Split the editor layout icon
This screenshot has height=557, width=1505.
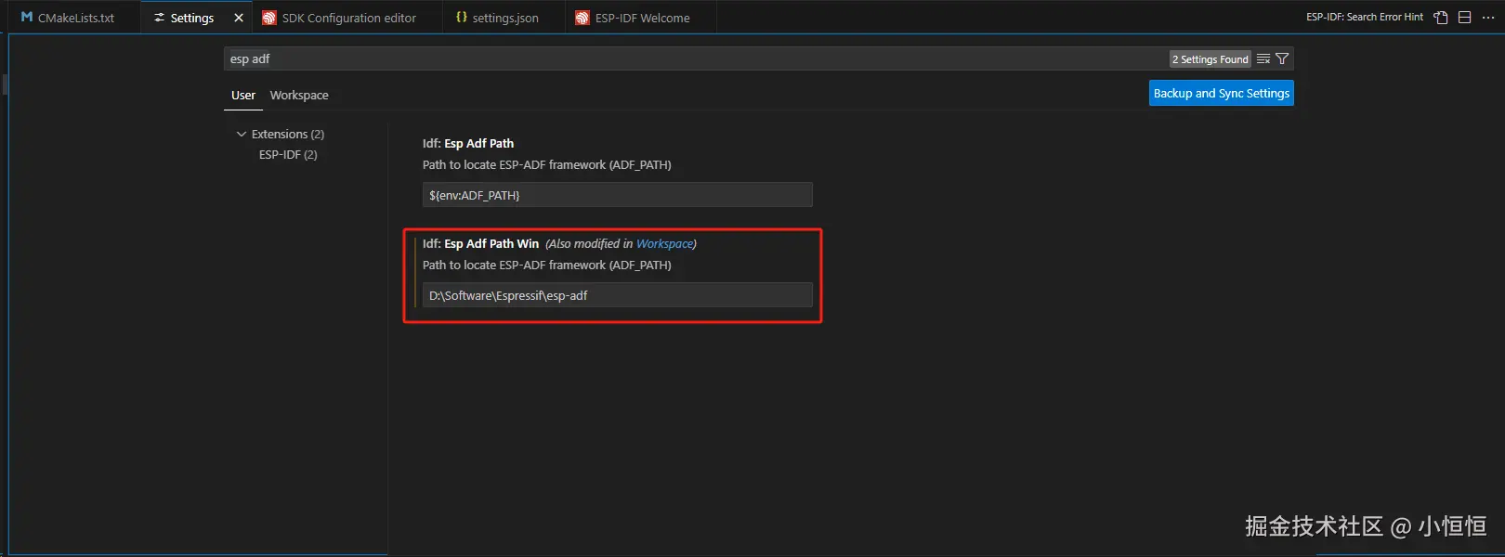tap(1464, 18)
